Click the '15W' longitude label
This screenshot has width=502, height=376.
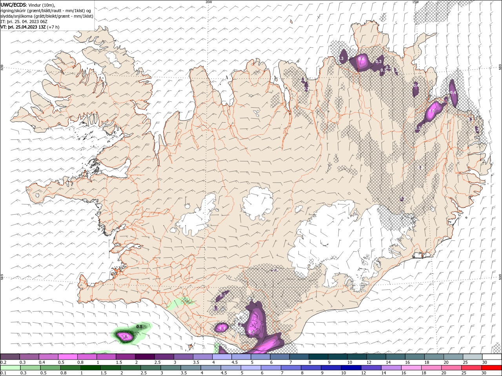tap(415, 2)
